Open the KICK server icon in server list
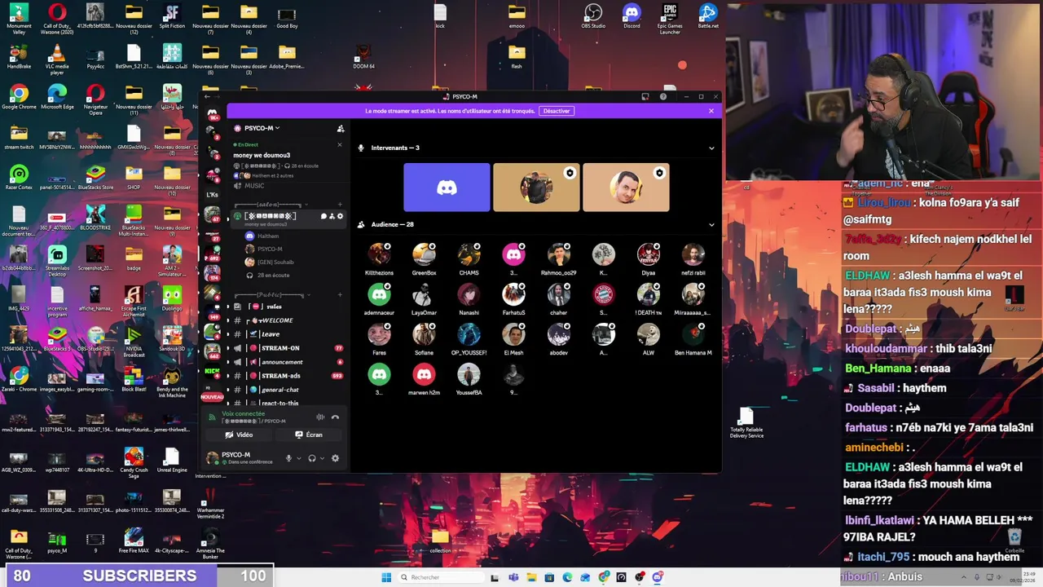This screenshot has height=587, width=1043. click(213, 372)
